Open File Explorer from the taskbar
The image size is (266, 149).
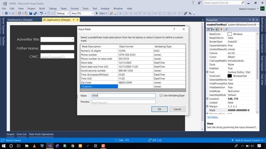[x=27, y=146]
